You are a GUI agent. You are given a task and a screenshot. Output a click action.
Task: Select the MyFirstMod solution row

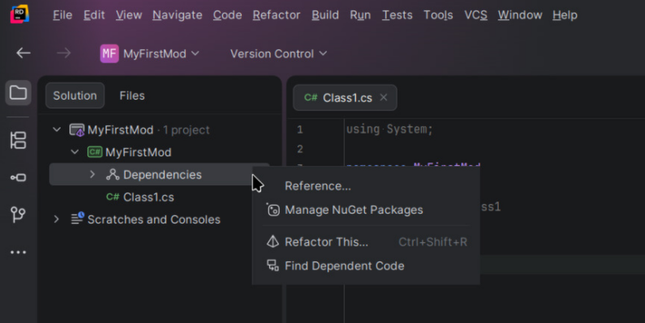[159, 130]
